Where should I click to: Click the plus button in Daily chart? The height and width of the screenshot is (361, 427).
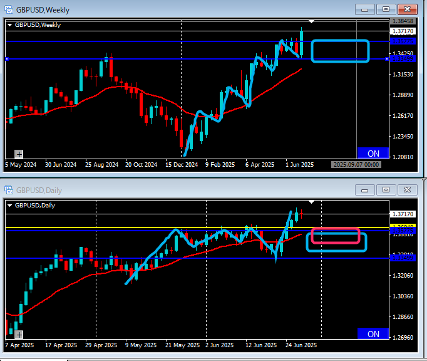(19, 335)
